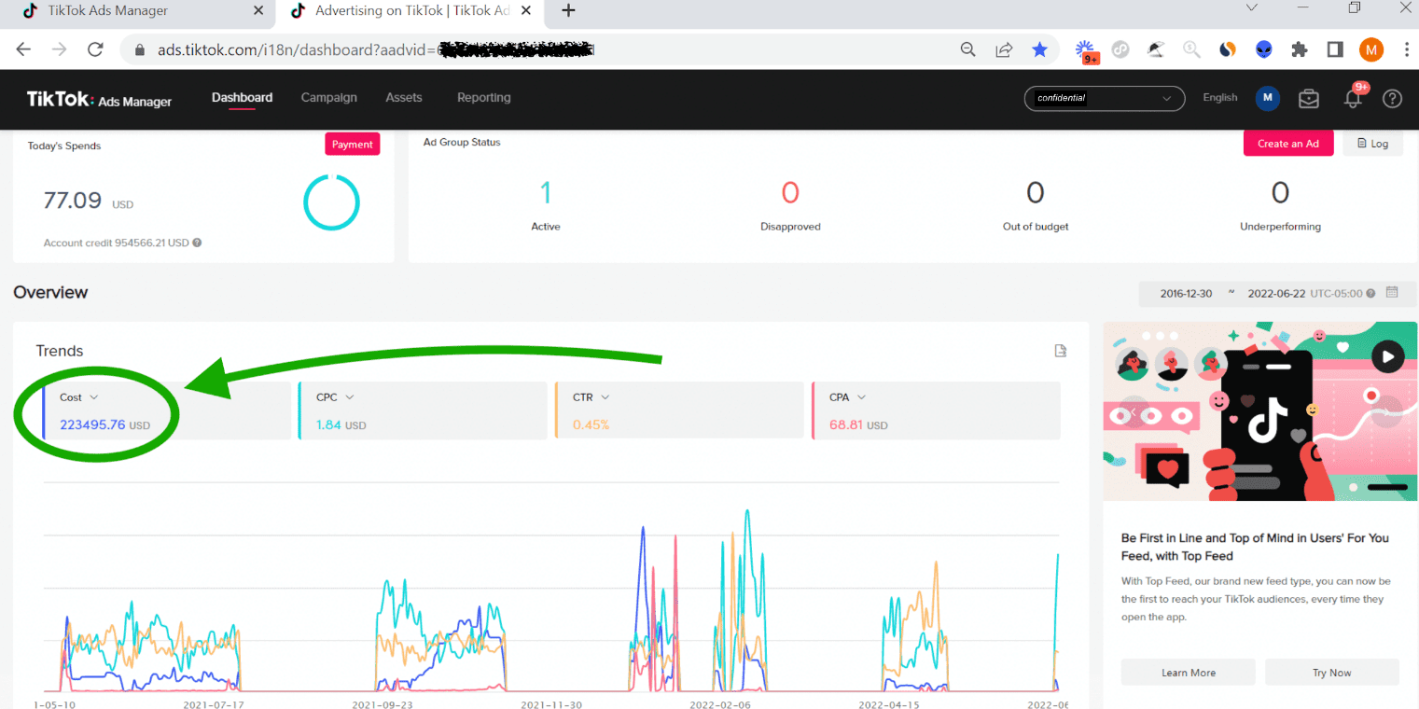This screenshot has width=1419, height=709.
Task: Open the Reporting tab
Action: pos(483,97)
